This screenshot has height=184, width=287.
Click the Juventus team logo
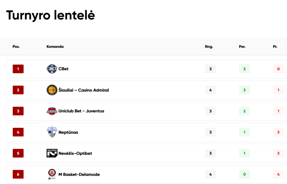pyautogui.click(x=52, y=111)
